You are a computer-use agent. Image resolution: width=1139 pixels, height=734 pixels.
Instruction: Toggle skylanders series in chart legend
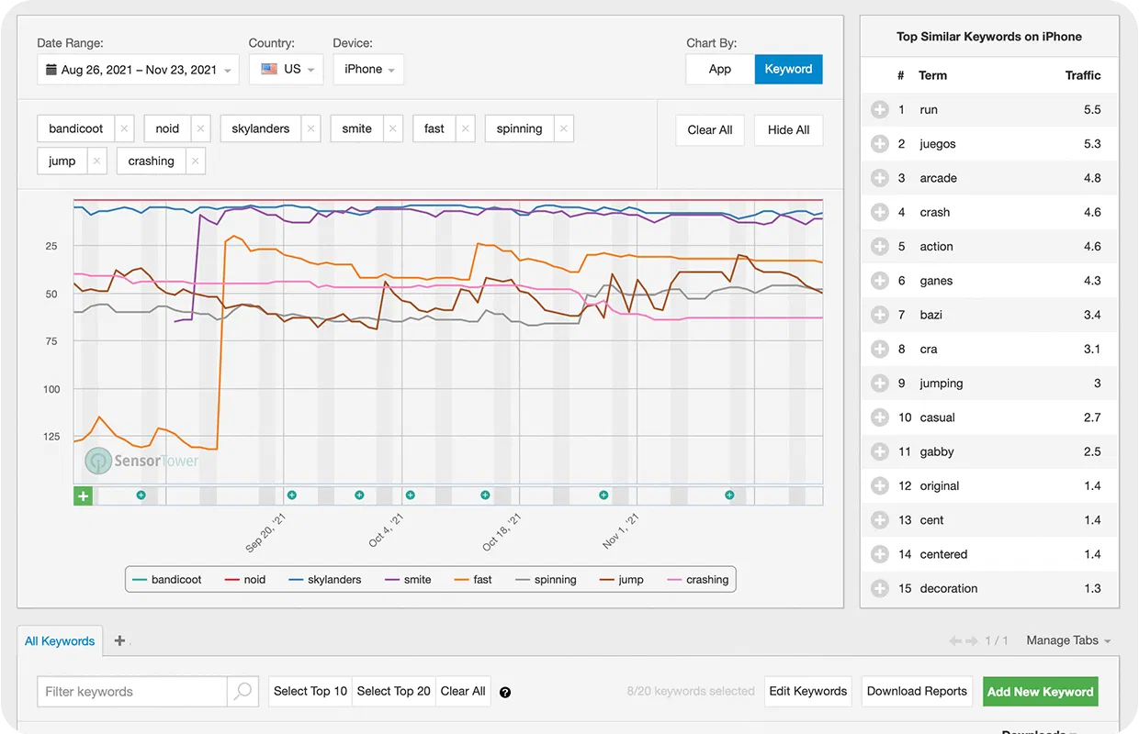pyautogui.click(x=325, y=580)
